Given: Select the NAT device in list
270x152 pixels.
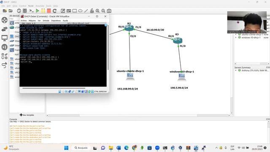Looking at the screenshot, I should (x=14, y=54).
